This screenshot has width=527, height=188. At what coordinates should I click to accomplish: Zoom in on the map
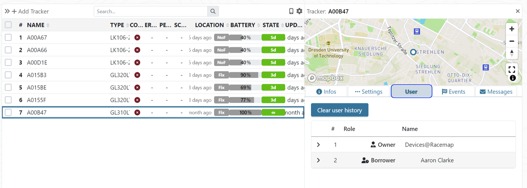pyautogui.click(x=511, y=29)
